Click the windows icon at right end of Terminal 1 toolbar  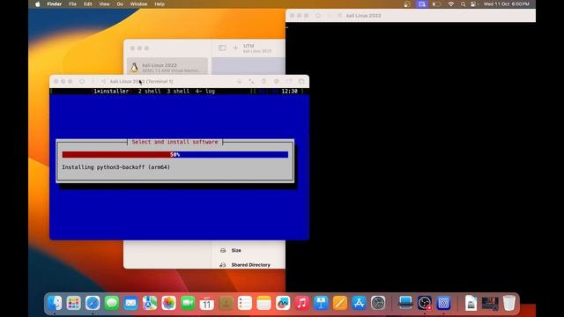tap(301, 82)
